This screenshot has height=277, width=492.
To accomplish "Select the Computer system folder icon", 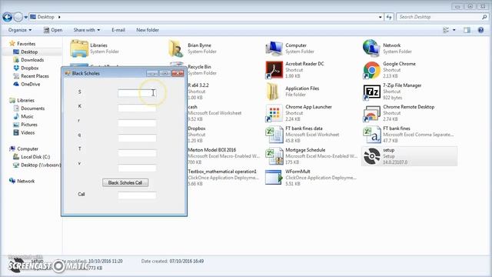I will tap(274, 48).
